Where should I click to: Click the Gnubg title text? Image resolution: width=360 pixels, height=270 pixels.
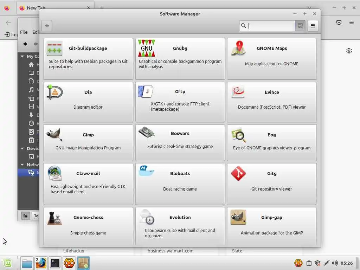coord(180,48)
